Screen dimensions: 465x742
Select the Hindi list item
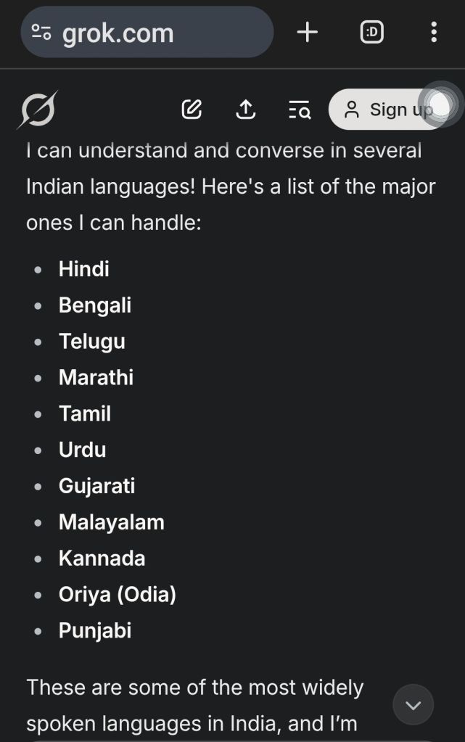pyautogui.click(x=84, y=269)
